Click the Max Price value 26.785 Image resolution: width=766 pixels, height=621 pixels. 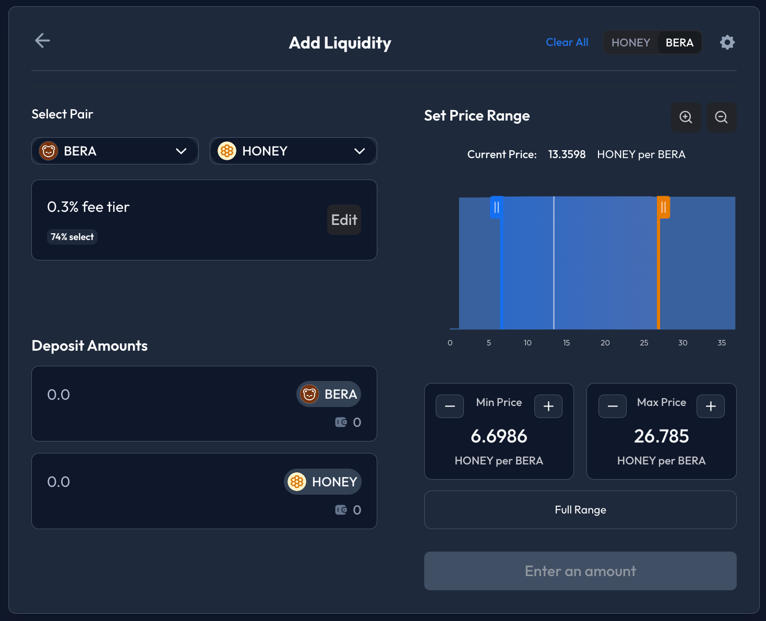661,436
